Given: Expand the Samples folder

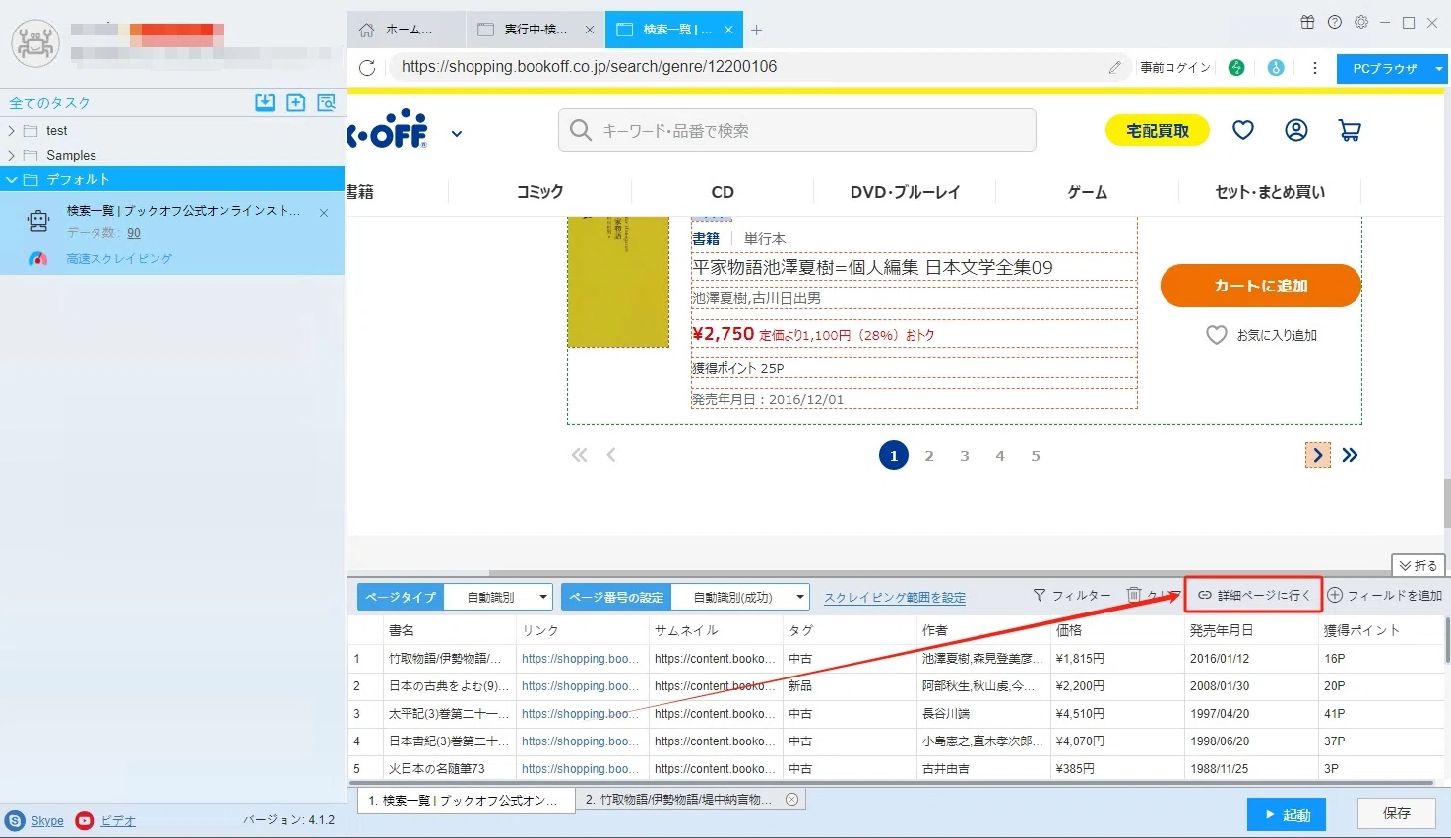Looking at the screenshot, I should pyautogui.click(x=11, y=155).
